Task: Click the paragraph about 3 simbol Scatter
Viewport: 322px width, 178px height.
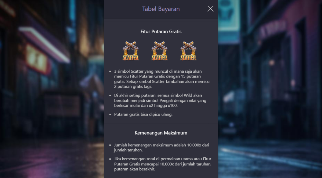Action: (162, 79)
